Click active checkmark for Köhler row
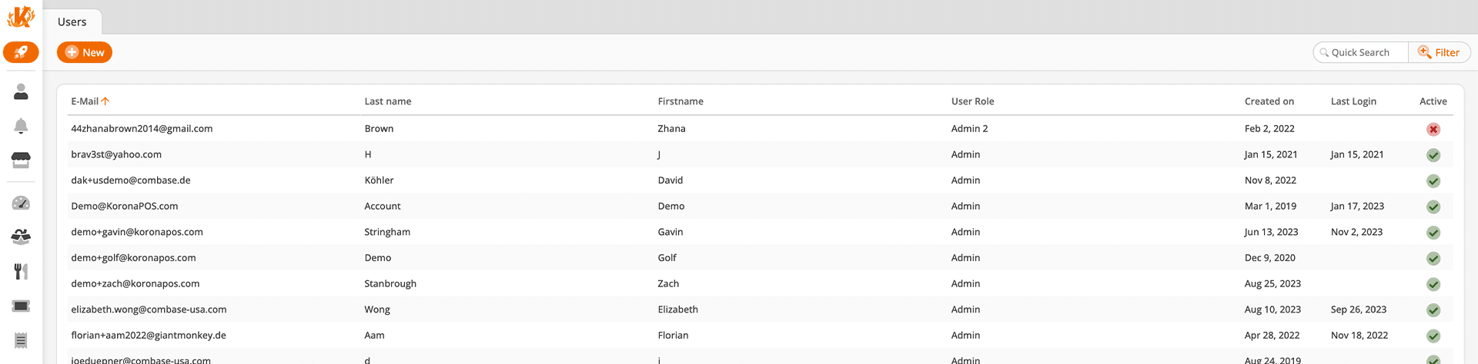Viewport: 1478px width, 364px height. (x=1433, y=181)
